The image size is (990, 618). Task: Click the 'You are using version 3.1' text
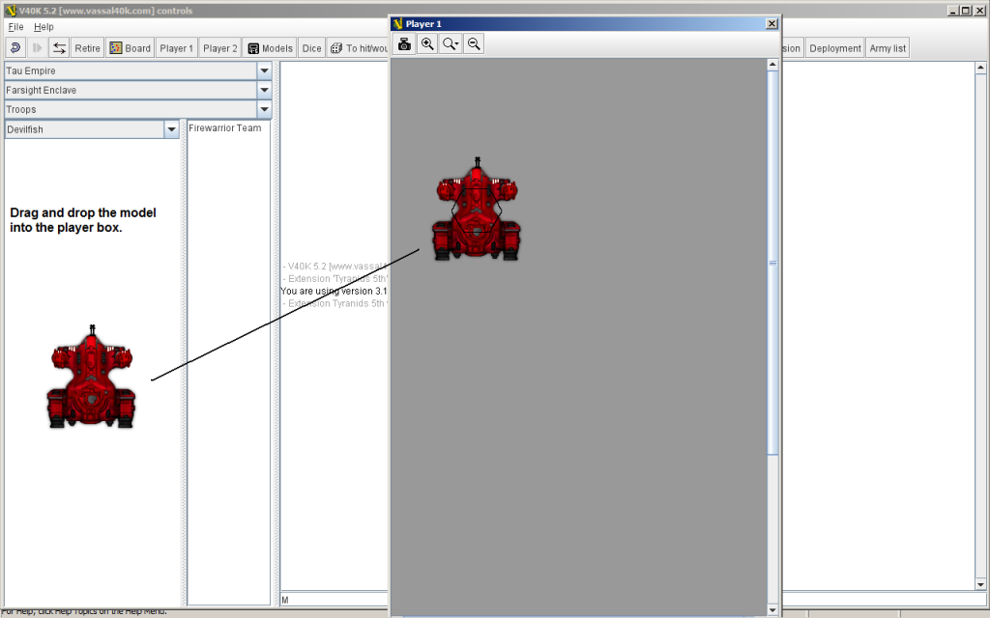click(334, 291)
